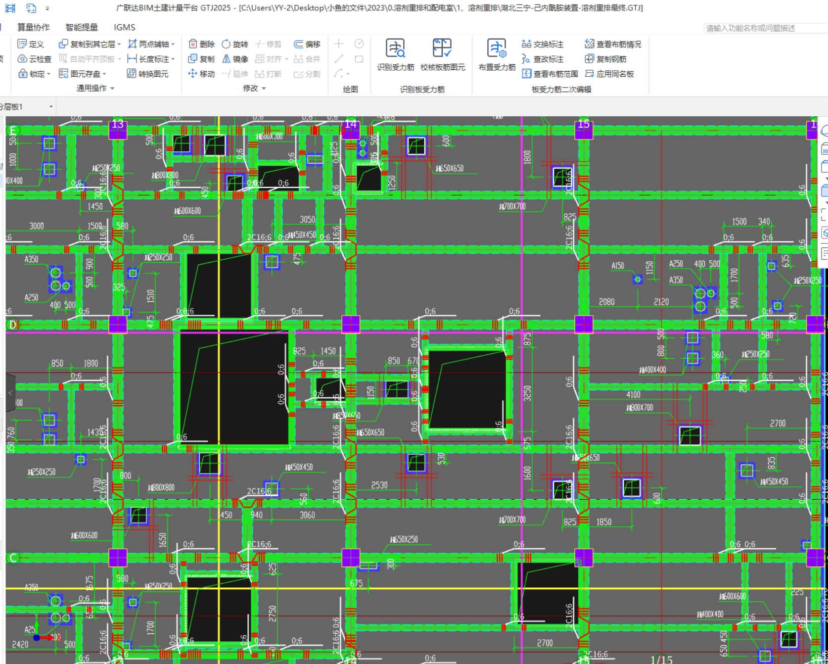The height and width of the screenshot is (664, 828).
Task: Expand the 长度标注 dropdown arrow
Action: pos(173,59)
